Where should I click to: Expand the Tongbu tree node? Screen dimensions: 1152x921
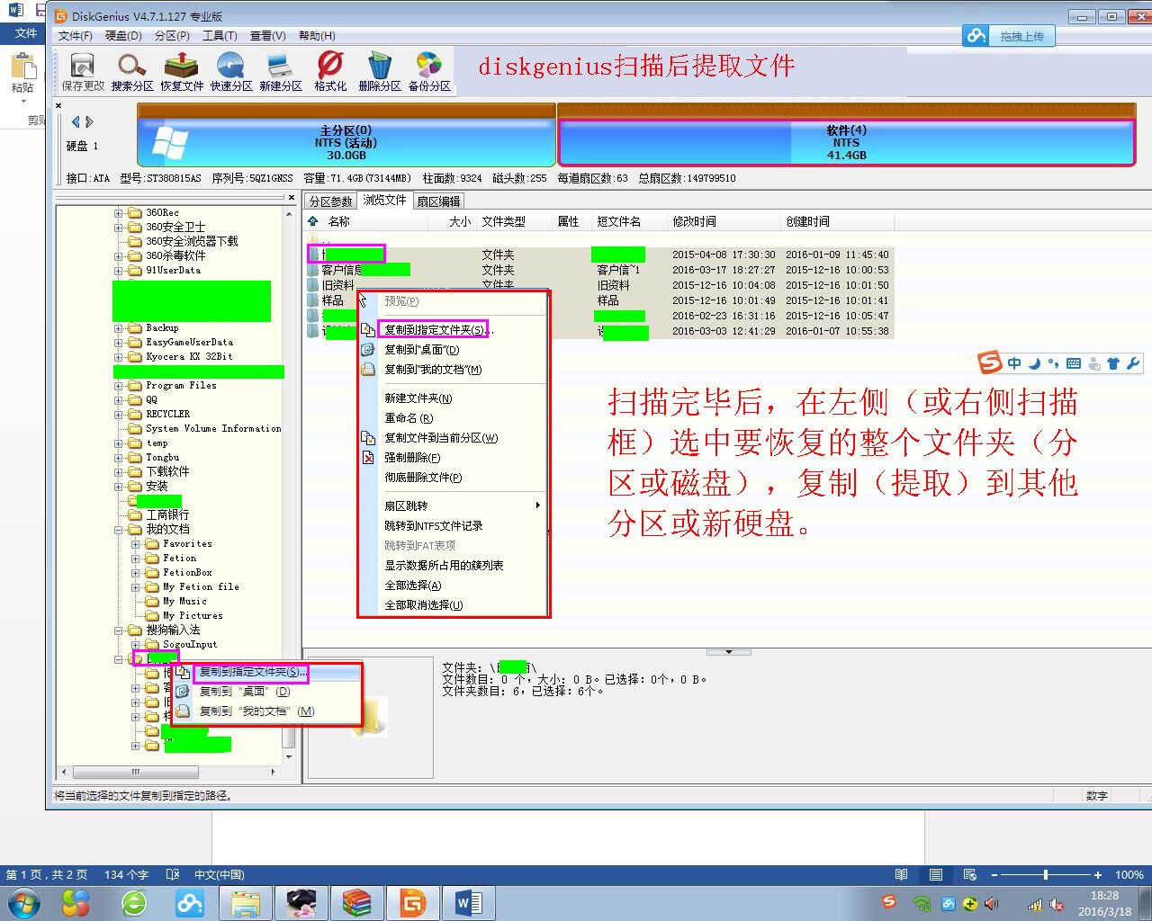pos(119,458)
